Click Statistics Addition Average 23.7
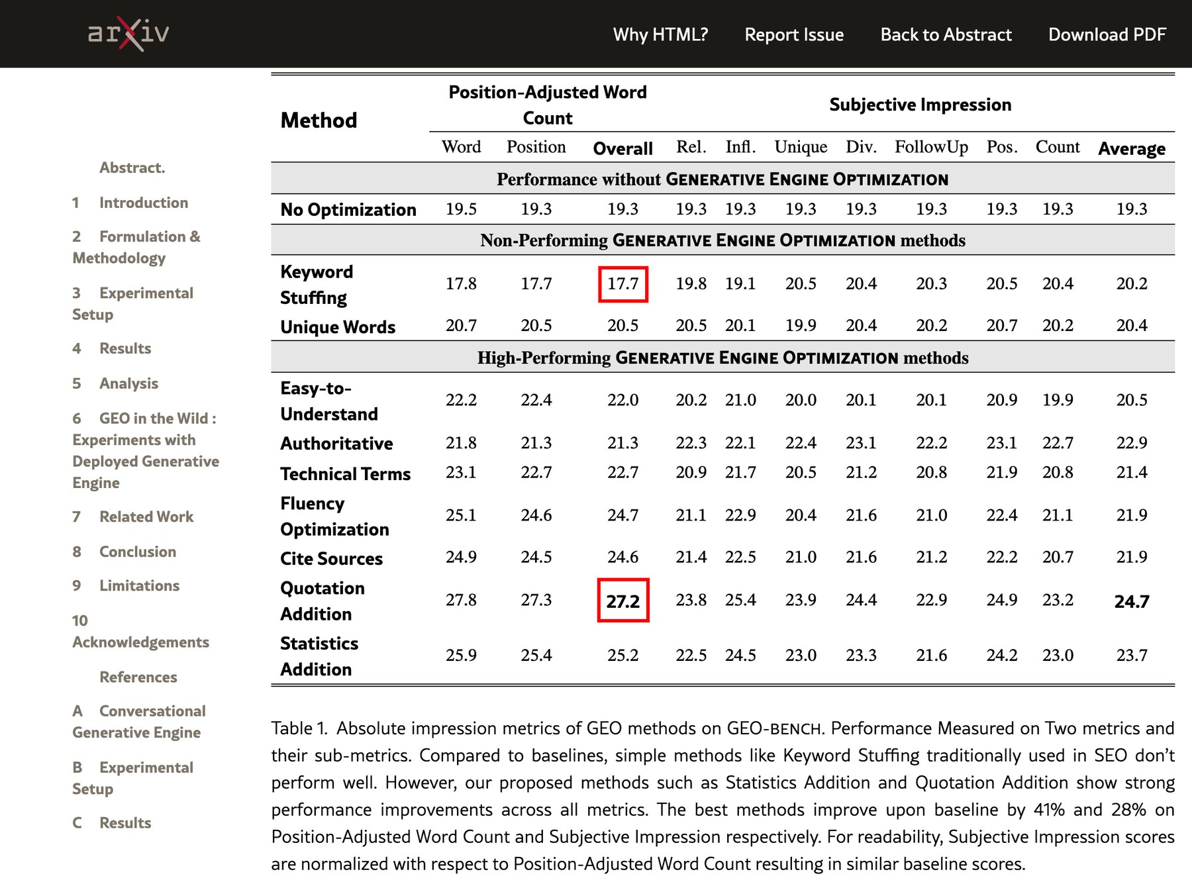 pos(1132,655)
